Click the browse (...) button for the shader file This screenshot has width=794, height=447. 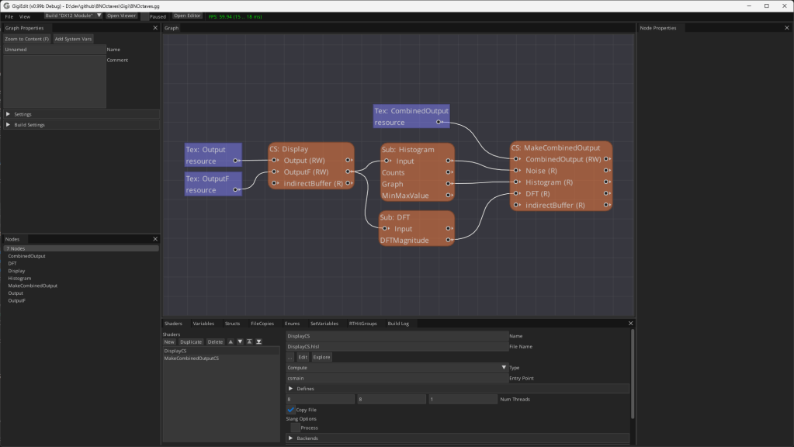tap(290, 357)
